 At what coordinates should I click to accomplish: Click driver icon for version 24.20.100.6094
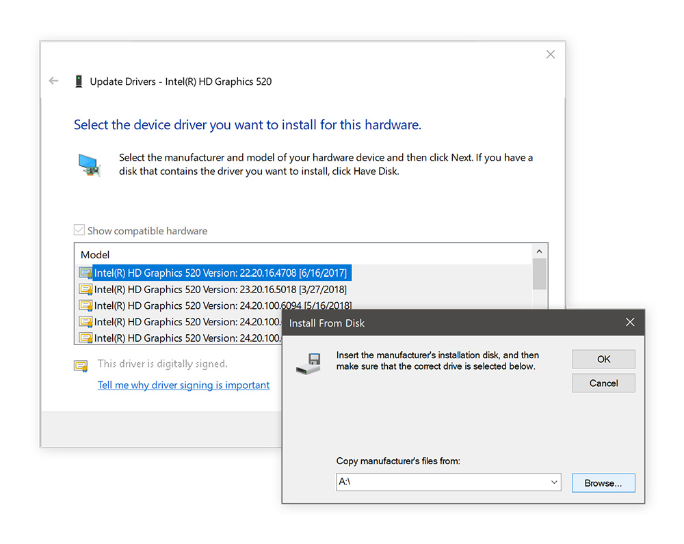86,305
